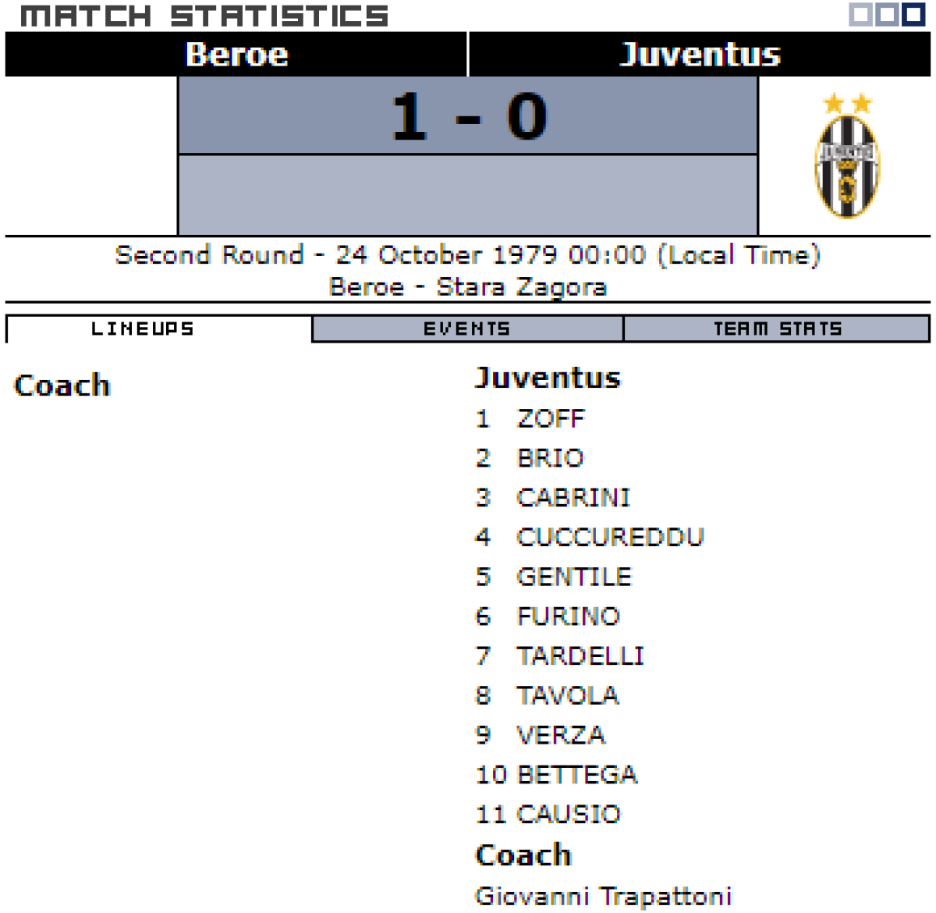Image resolution: width=936 pixels, height=913 pixels.
Task: Click player CABRINI in the lineup
Action: coord(573,498)
